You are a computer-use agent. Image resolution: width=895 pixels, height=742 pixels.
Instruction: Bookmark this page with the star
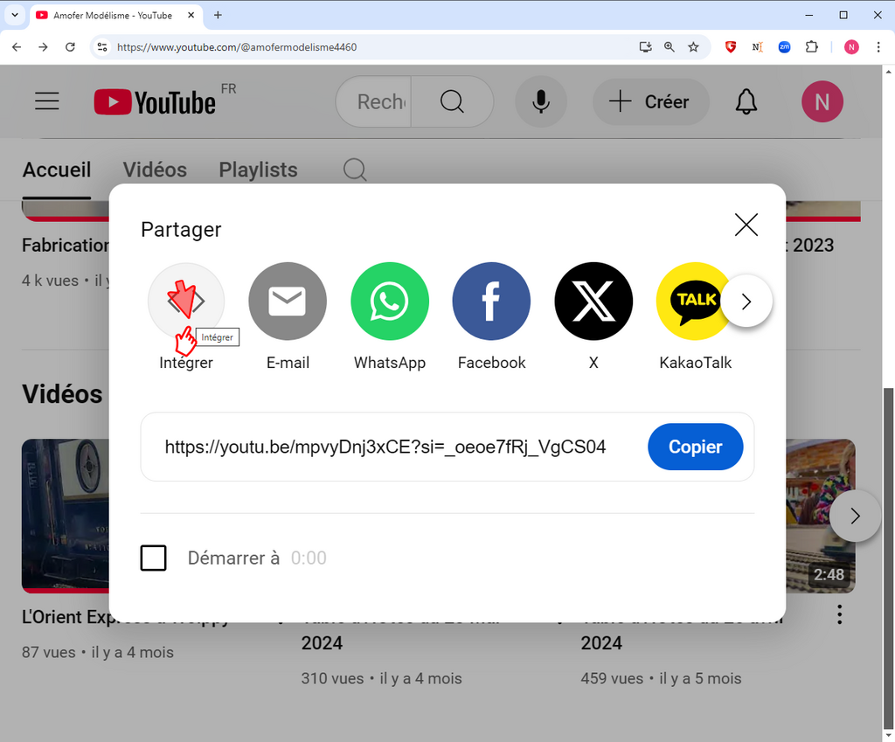tap(693, 47)
